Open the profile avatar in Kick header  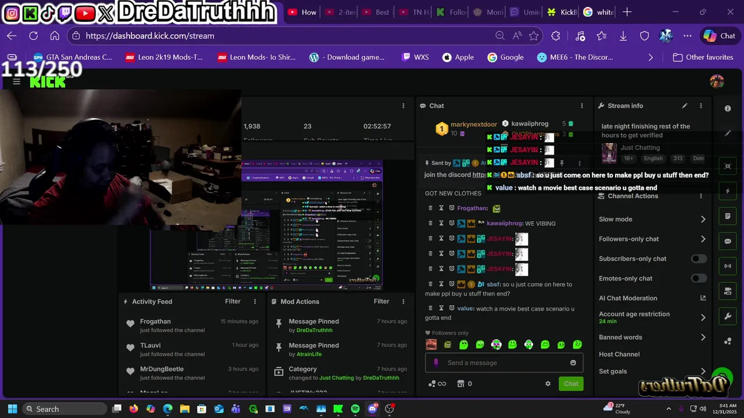tap(717, 81)
